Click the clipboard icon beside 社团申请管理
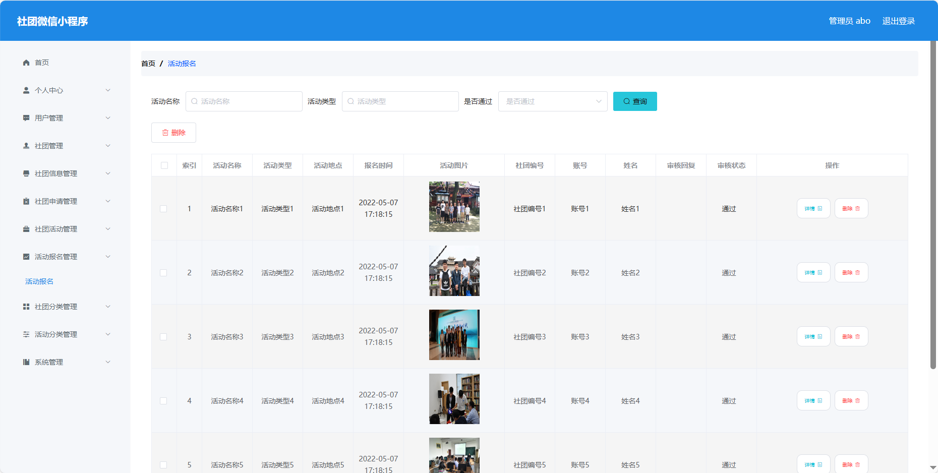The image size is (938, 473). click(26, 201)
